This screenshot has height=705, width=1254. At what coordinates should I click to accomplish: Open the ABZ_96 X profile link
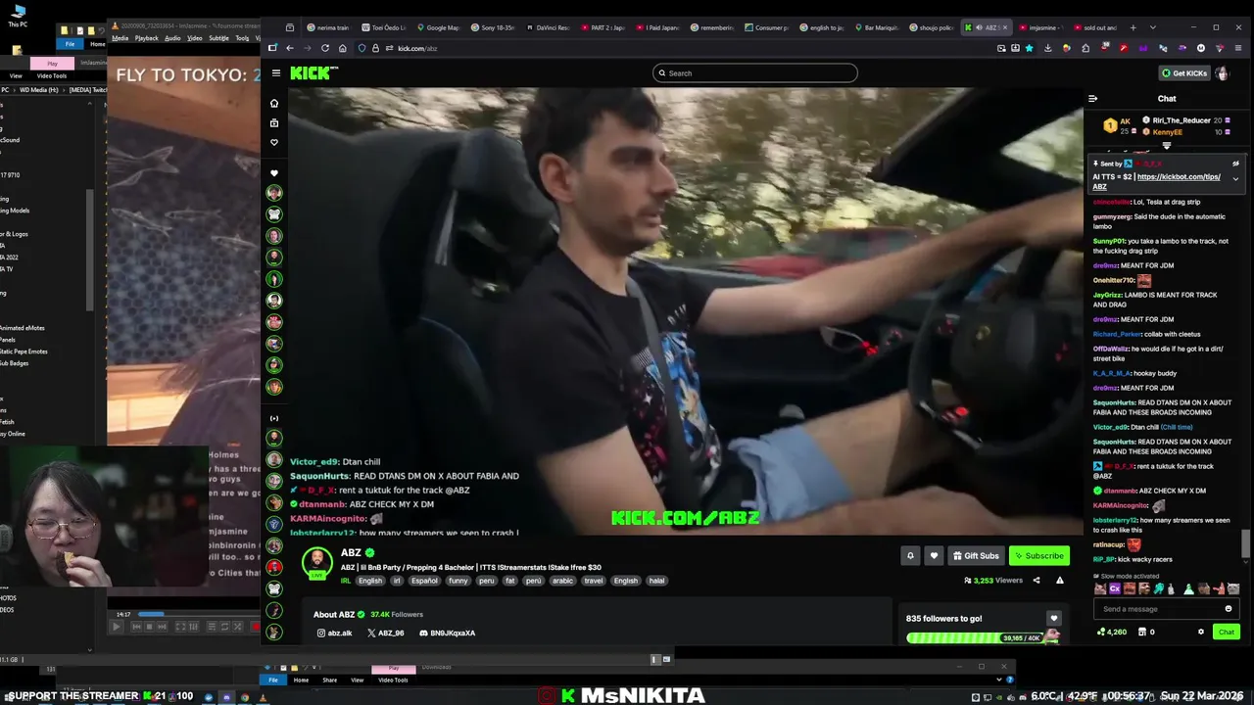[x=385, y=633]
